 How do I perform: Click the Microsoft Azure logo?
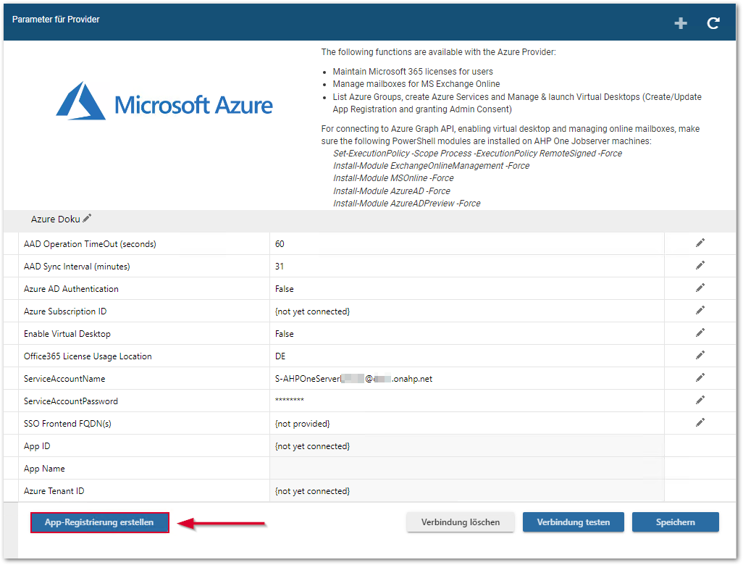click(x=164, y=101)
